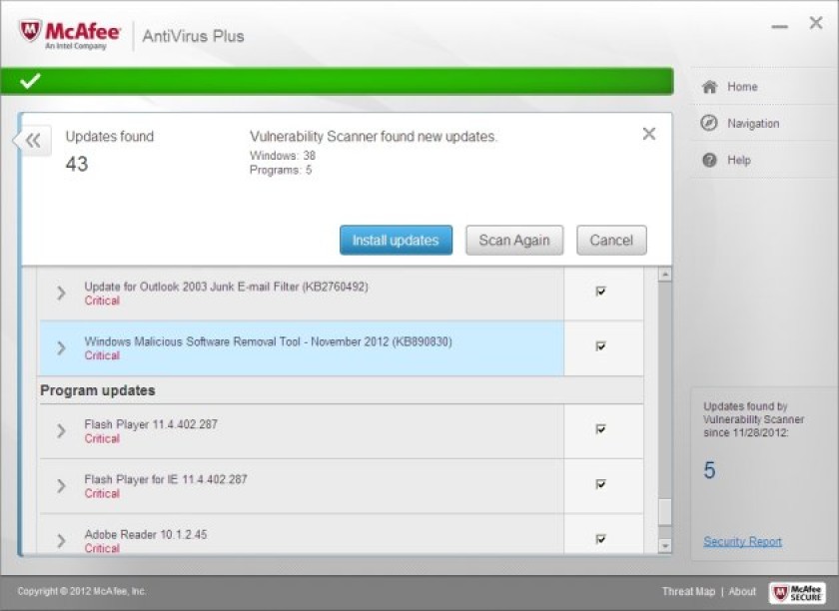Click the McAfee SECURE badge
The height and width of the screenshot is (611, 839).
tap(797, 592)
